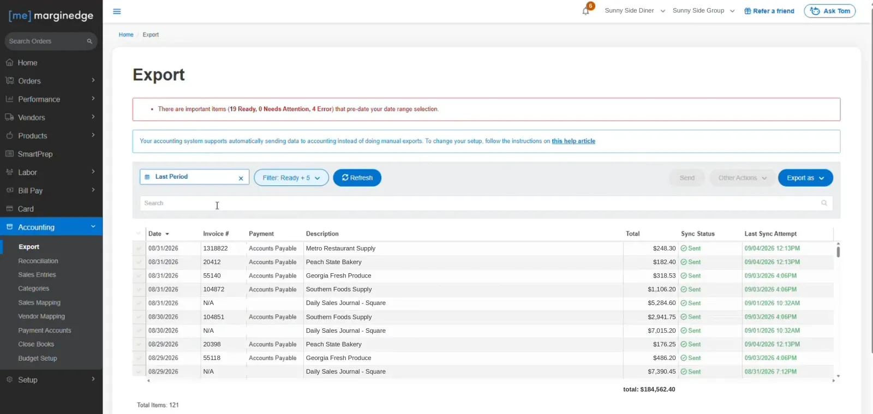Click the table search magnifier icon

tap(824, 203)
